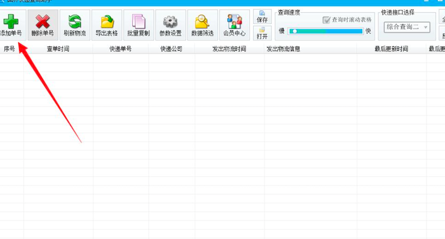Sort by 序号 column header
This screenshot has width=445, height=239.
[10, 49]
